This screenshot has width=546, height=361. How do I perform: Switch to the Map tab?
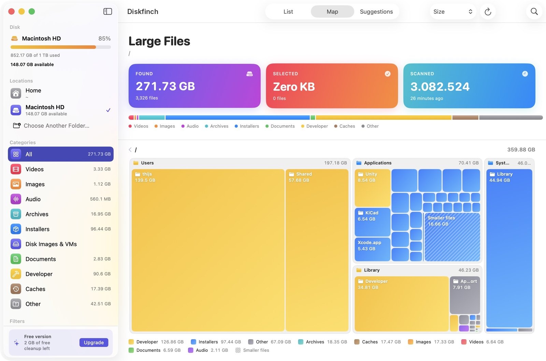click(332, 12)
